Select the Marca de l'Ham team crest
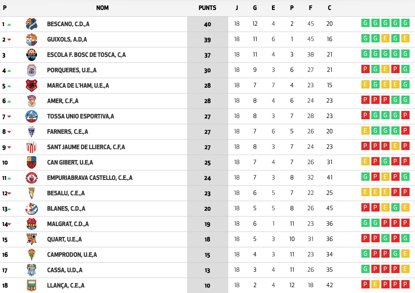Viewport: 415px width, 293px height. tap(32, 86)
